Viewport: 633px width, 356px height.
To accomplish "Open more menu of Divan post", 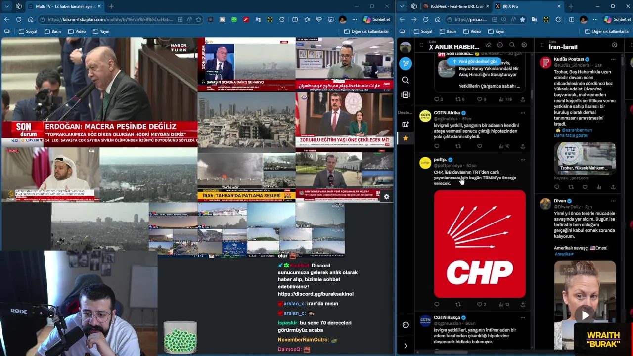I will pos(613,201).
